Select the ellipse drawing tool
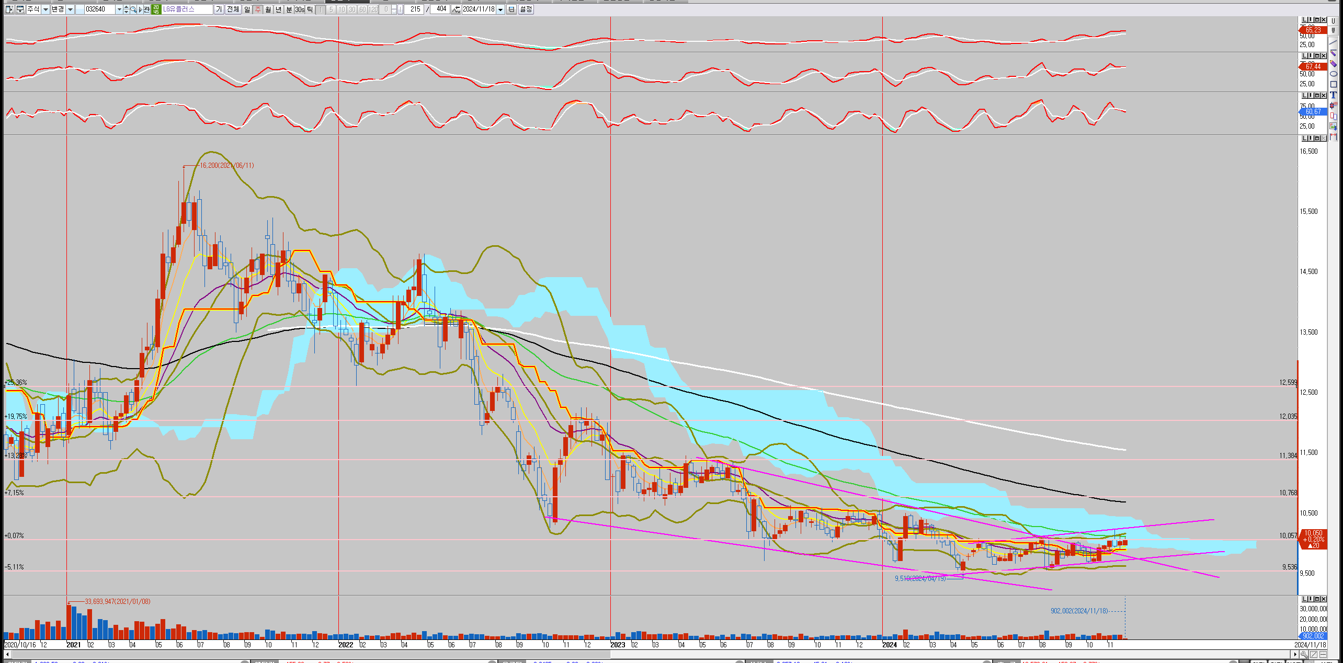Screen dimensions: 1343x663 click(x=1333, y=74)
